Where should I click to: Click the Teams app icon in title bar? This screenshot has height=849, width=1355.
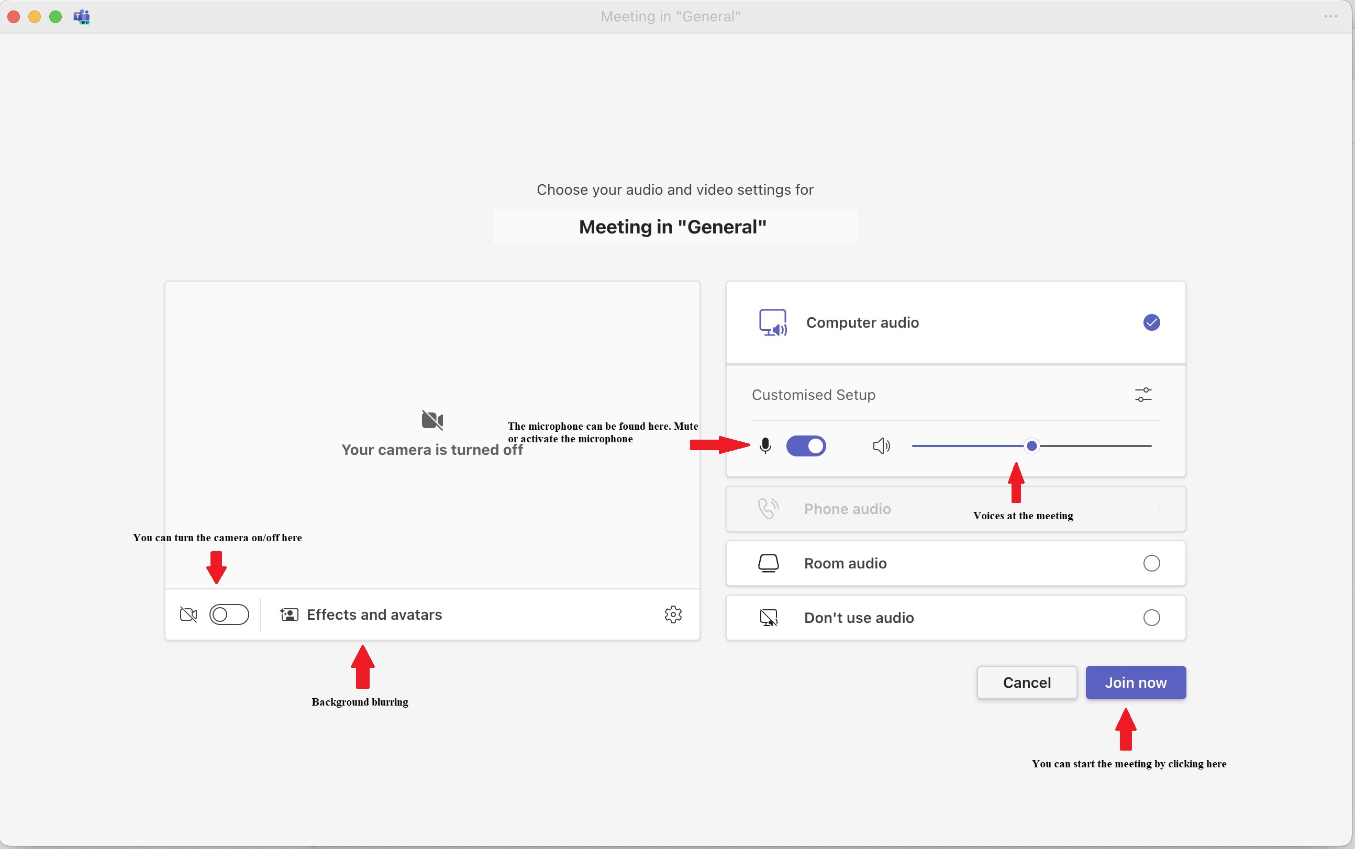[82, 16]
